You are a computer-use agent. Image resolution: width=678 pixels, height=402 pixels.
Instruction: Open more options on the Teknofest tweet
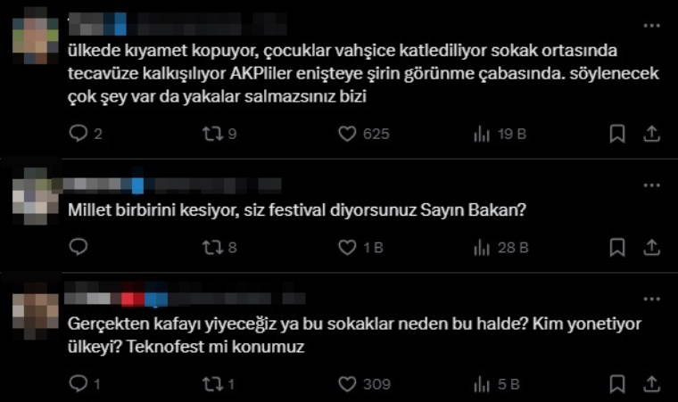[x=651, y=296]
